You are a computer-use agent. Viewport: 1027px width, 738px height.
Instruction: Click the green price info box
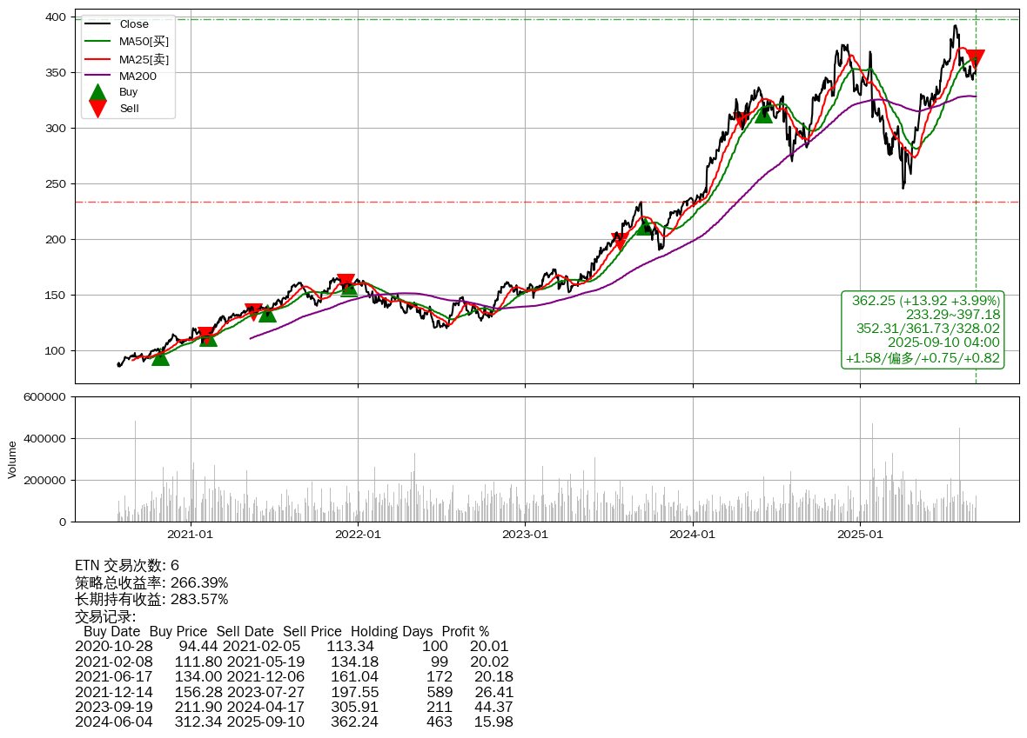[923, 329]
